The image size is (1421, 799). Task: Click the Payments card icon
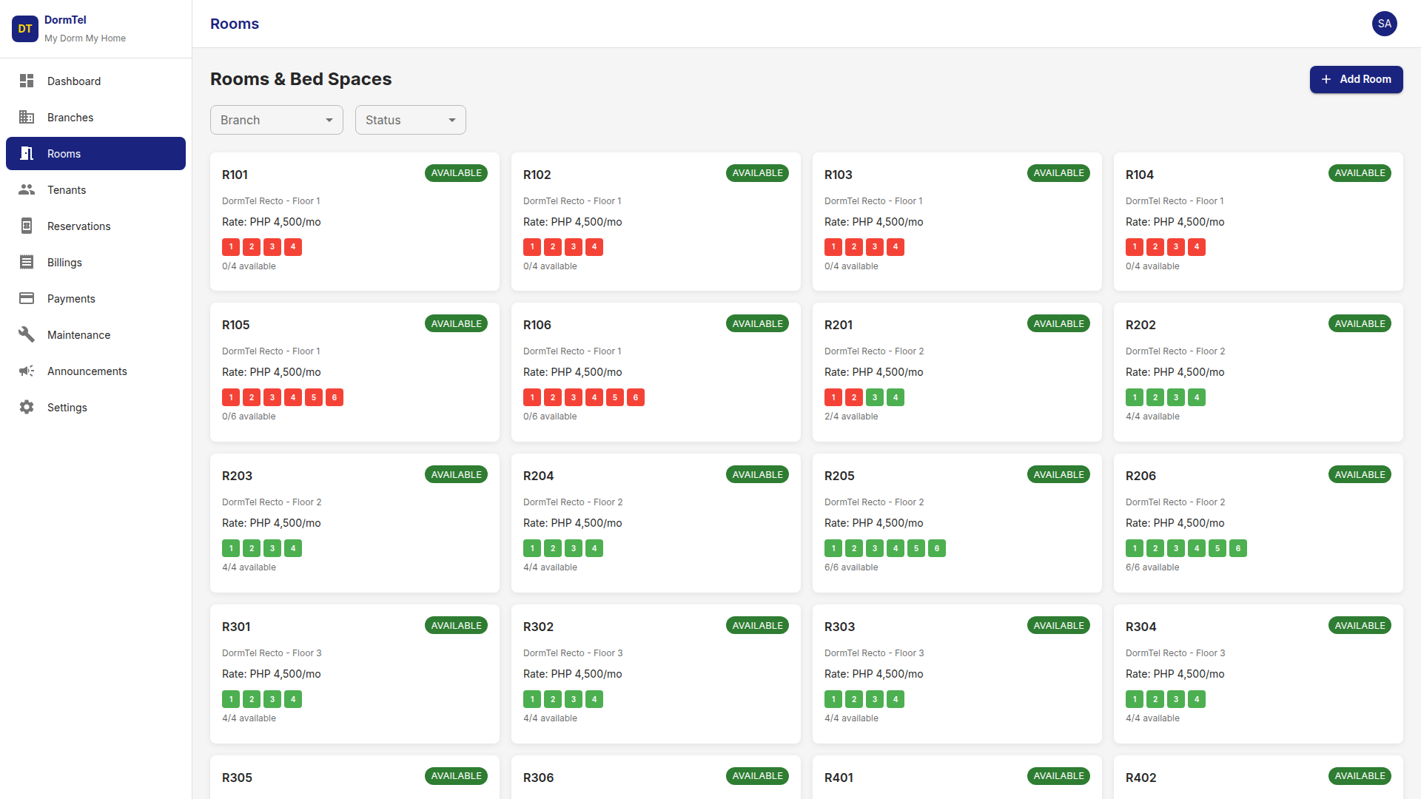[x=27, y=298]
